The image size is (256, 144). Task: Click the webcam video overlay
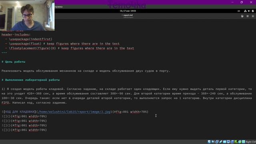click(x=27, y=15)
